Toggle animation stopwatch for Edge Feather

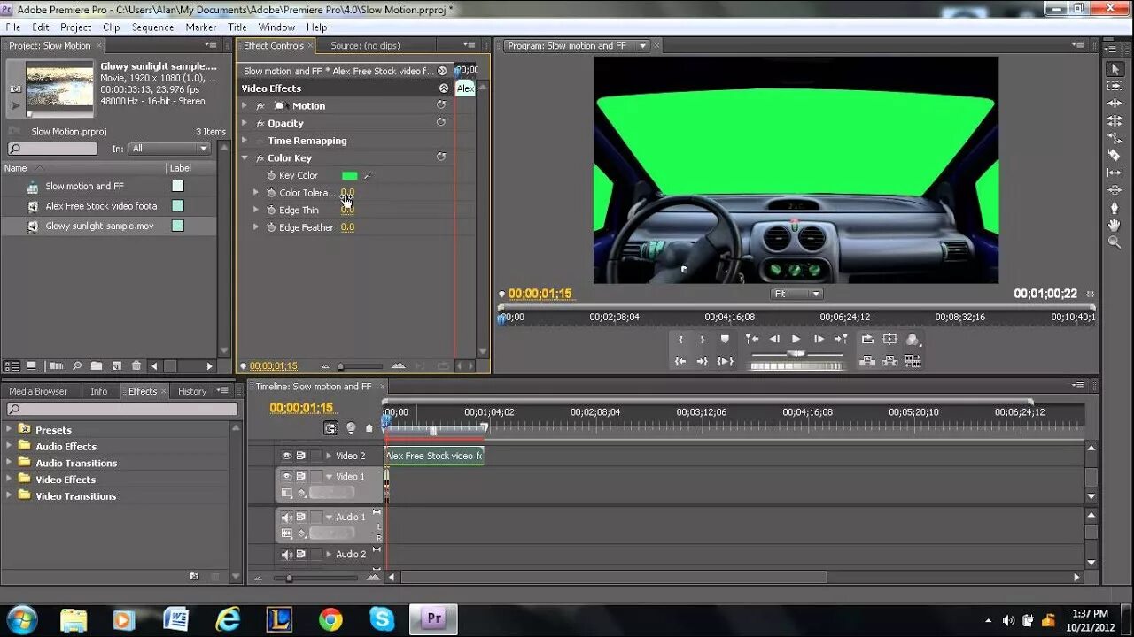[x=271, y=227]
